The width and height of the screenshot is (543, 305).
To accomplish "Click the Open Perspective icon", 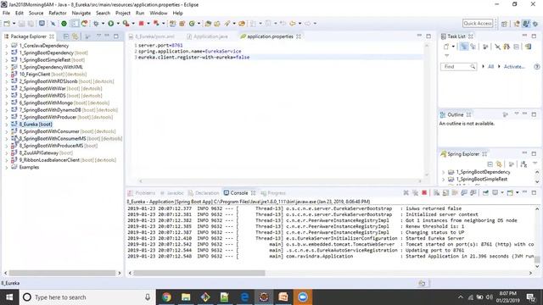I will click(x=504, y=24).
